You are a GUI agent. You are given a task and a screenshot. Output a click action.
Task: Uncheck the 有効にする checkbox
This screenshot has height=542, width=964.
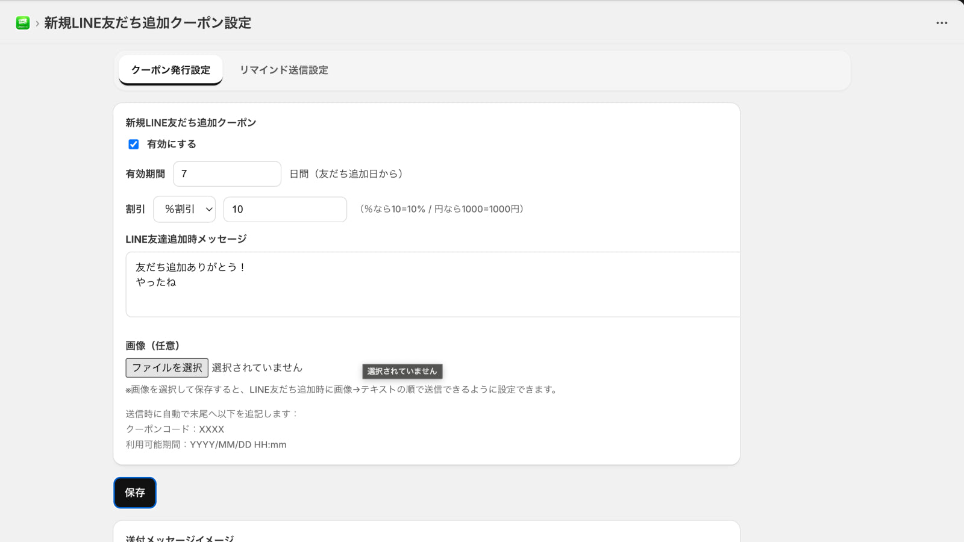coord(133,144)
